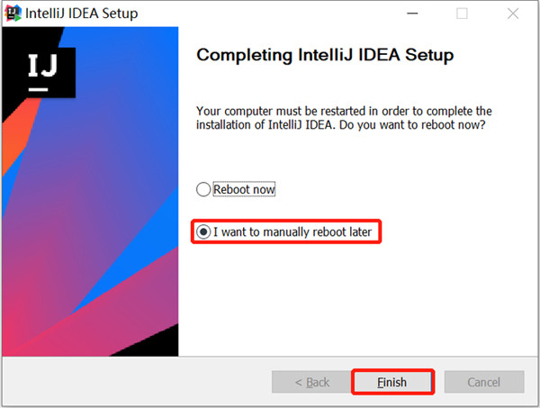Click the blank area below the radio options
Screen dimensions: 540x408
[x=360, y=297]
